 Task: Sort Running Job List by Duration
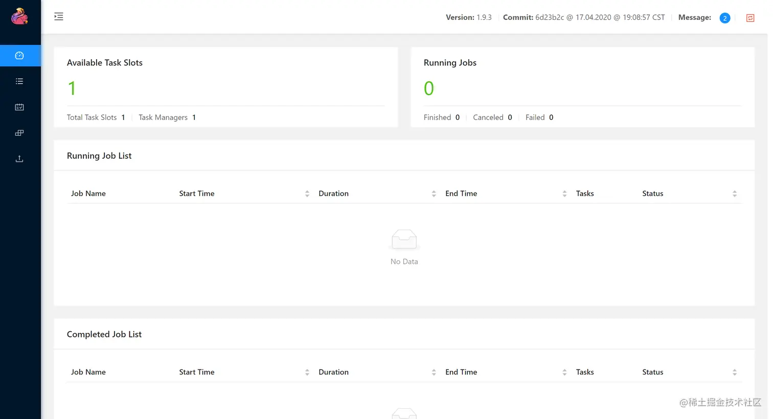click(434, 194)
